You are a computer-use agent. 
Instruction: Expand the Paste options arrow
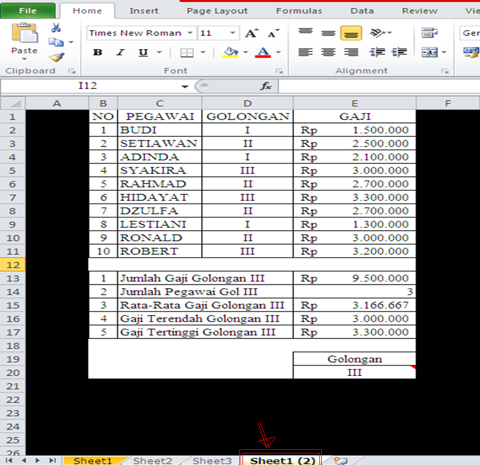[24, 59]
